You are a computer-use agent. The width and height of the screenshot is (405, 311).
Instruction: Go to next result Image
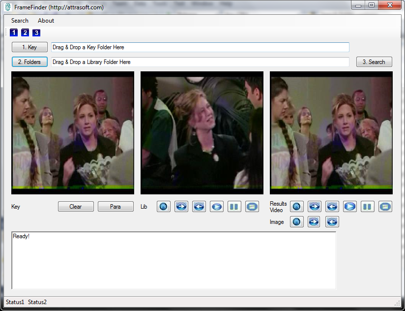click(x=314, y=222)
